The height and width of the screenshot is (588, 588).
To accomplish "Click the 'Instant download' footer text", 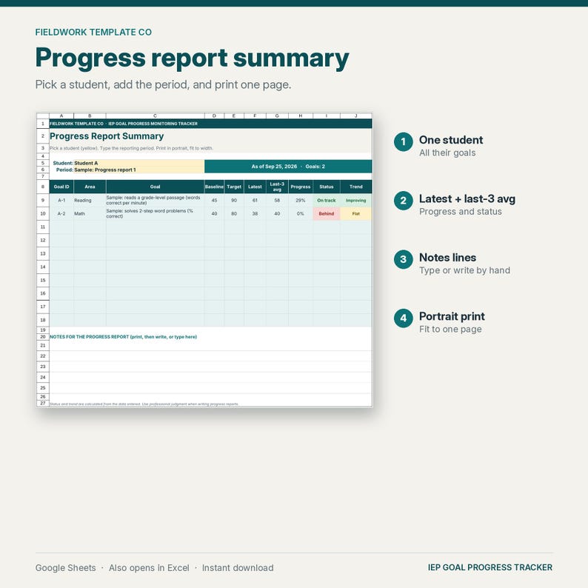I will pos(238,568).
